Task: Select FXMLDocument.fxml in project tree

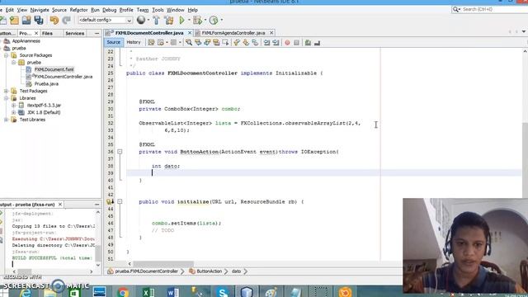Action: (x=54, y=69)
